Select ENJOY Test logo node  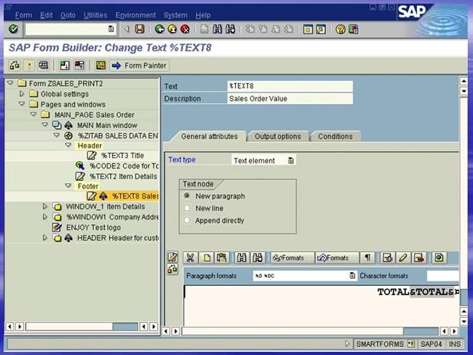coord(93,228)
